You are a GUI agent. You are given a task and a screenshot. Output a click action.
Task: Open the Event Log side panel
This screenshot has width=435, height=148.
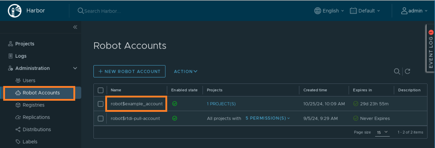coord(430,48)
